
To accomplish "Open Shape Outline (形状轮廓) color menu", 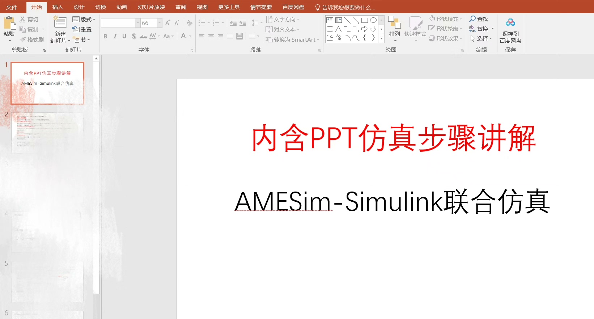I will (446, 29).
